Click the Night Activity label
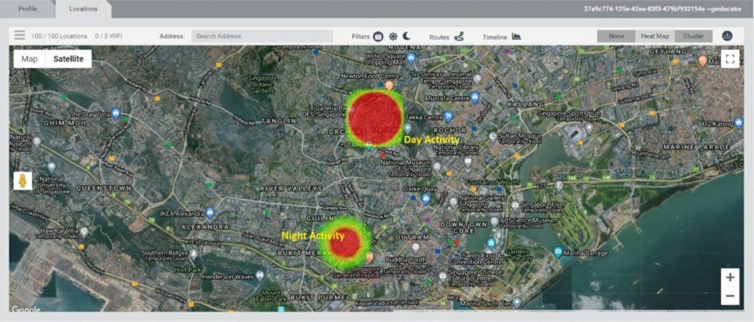The height and width of the screenshot is (322, 754). tap(313, 236)
